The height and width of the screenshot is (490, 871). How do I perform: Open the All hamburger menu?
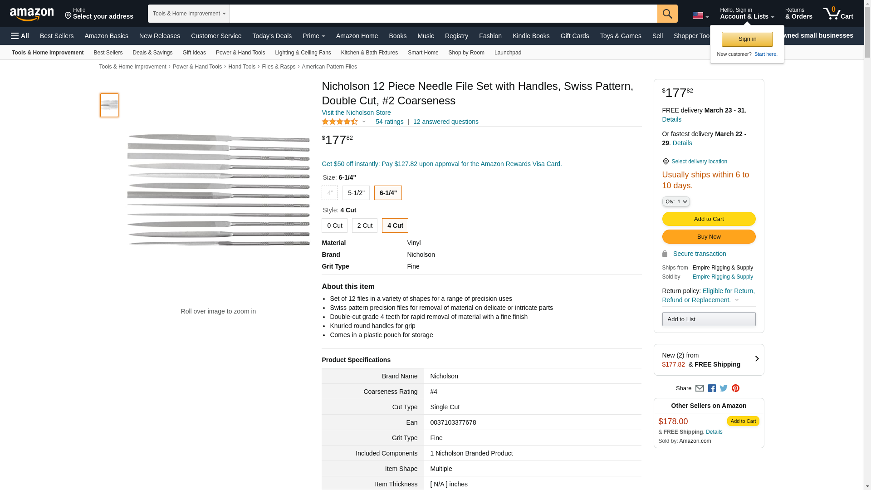coord(20,36)
